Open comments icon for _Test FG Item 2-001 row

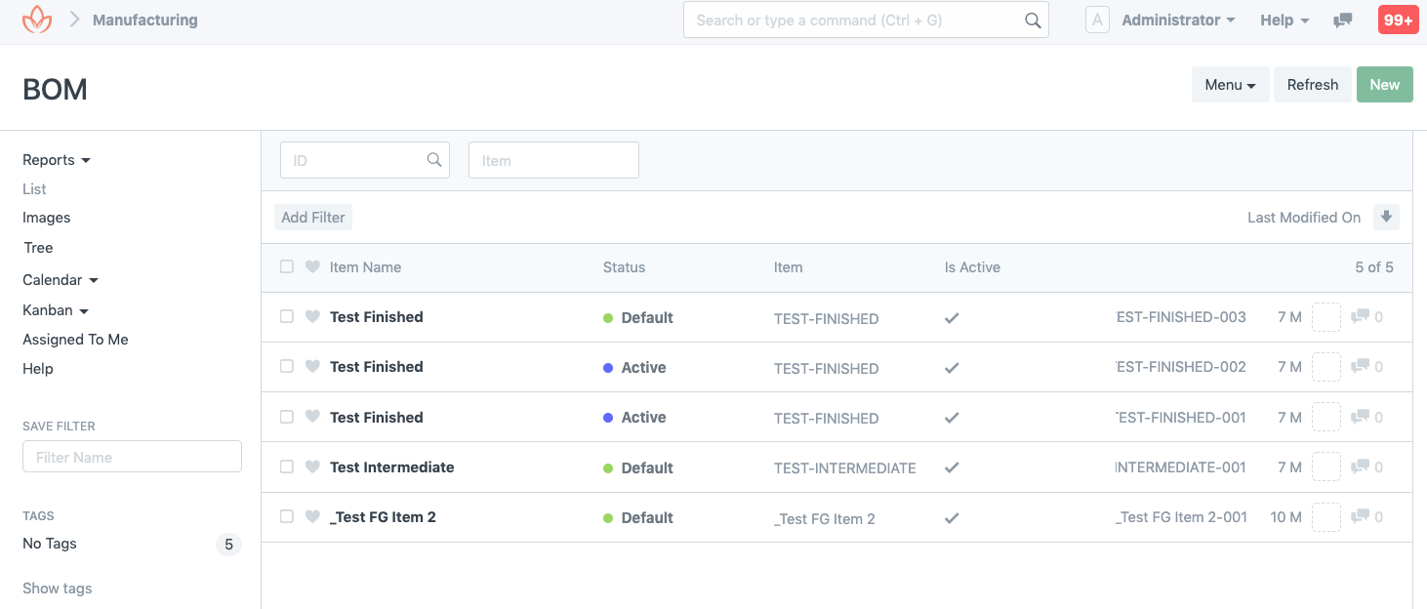(1360, 517)
